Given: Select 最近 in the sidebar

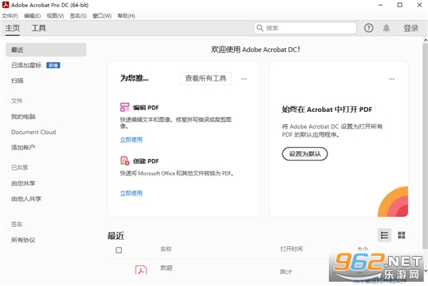Looking at the screenshot, I should coord(46,50).
